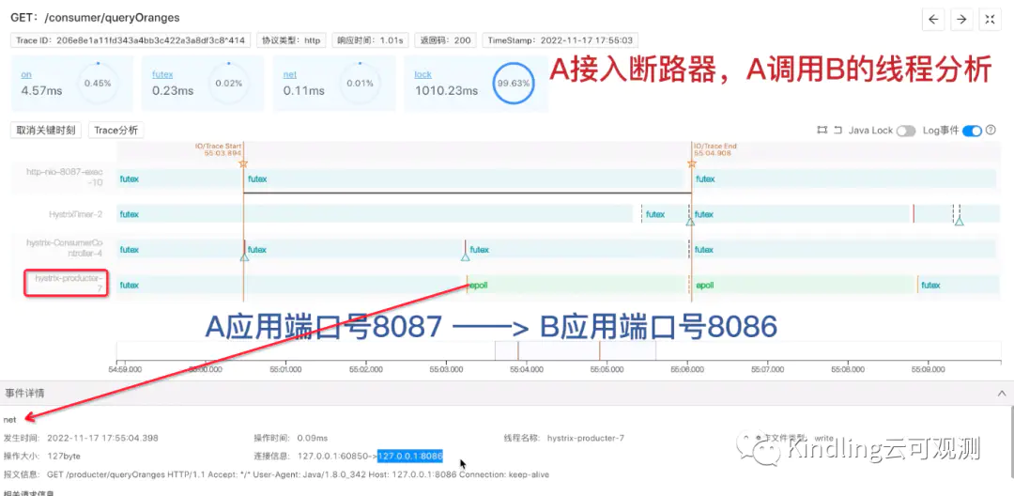Go to the previous trace with back arrow
Screen dimensions: 1014x496
933,19
